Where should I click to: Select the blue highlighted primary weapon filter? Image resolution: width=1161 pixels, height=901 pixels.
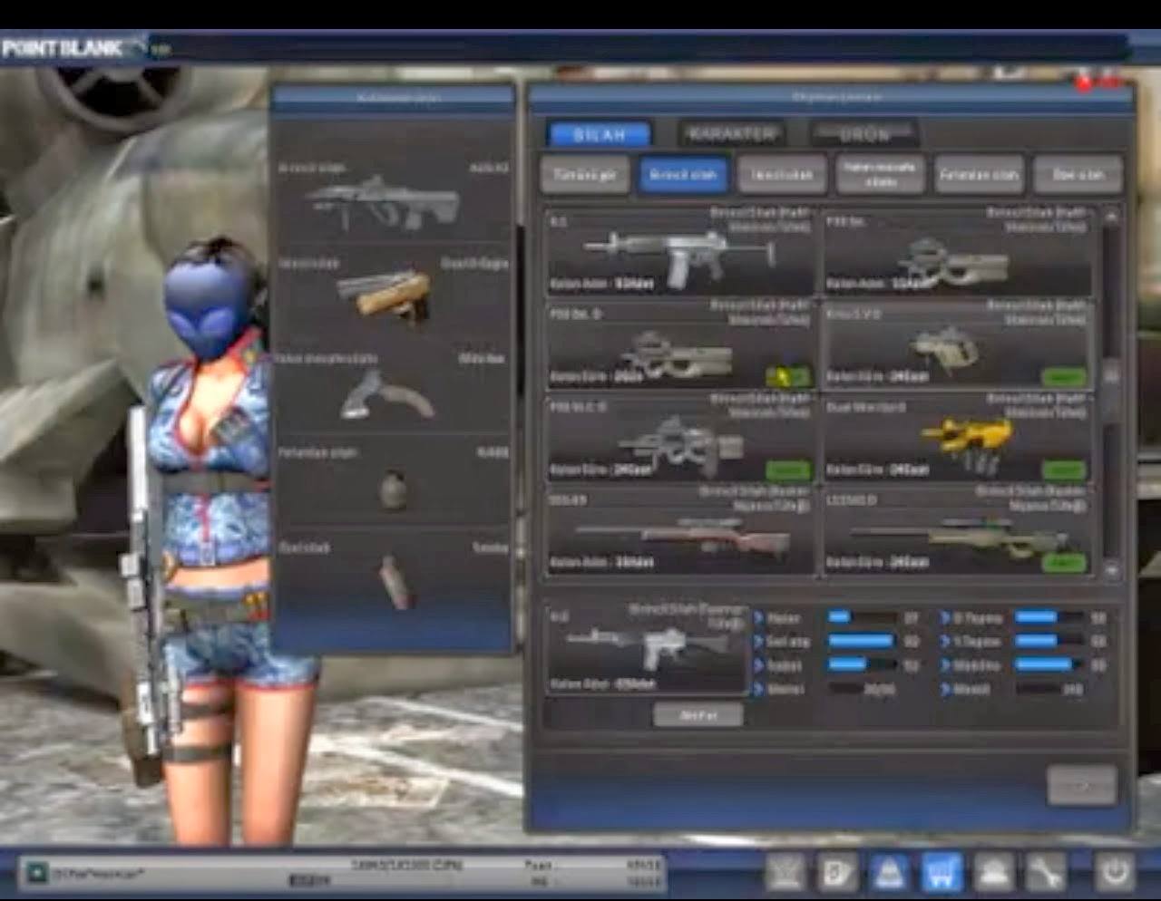[x=683, y=175]
